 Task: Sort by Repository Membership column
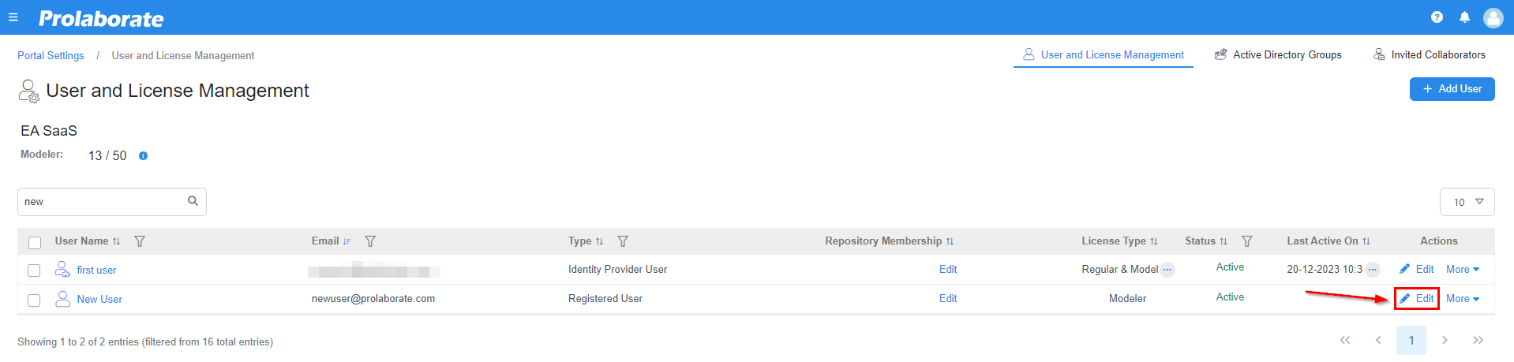coord(950,241)
